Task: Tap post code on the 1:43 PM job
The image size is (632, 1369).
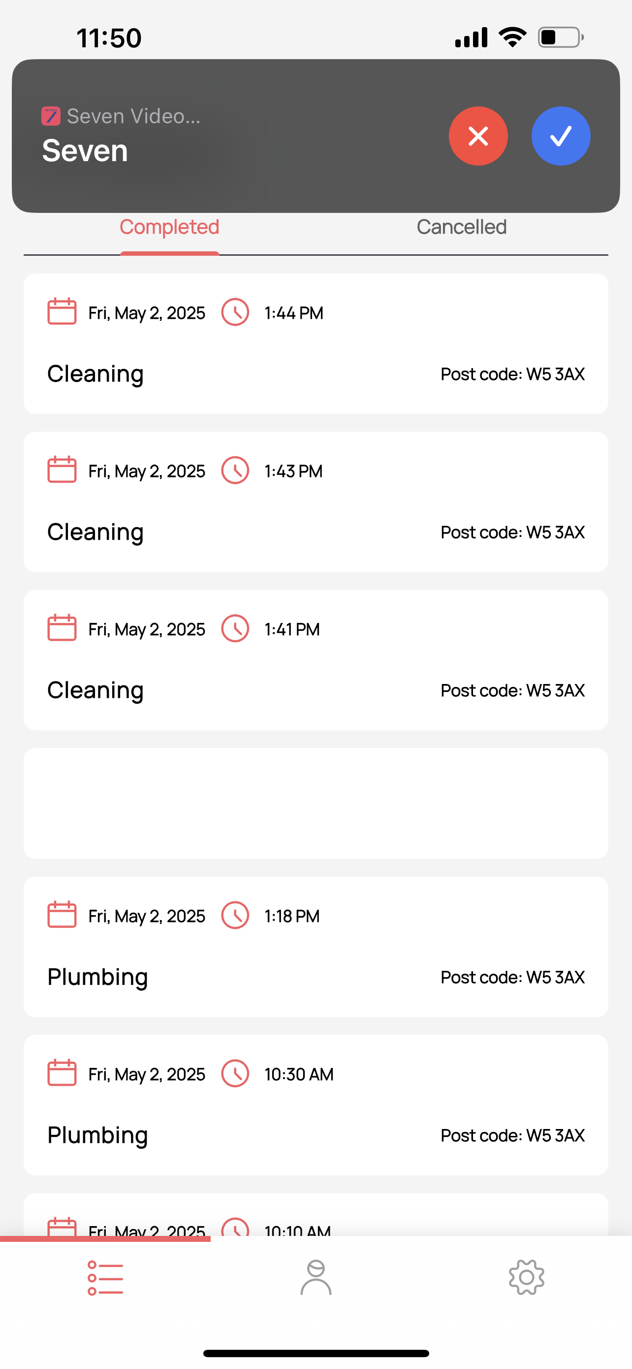Action: pyautogui.click(x=512, y=532)
